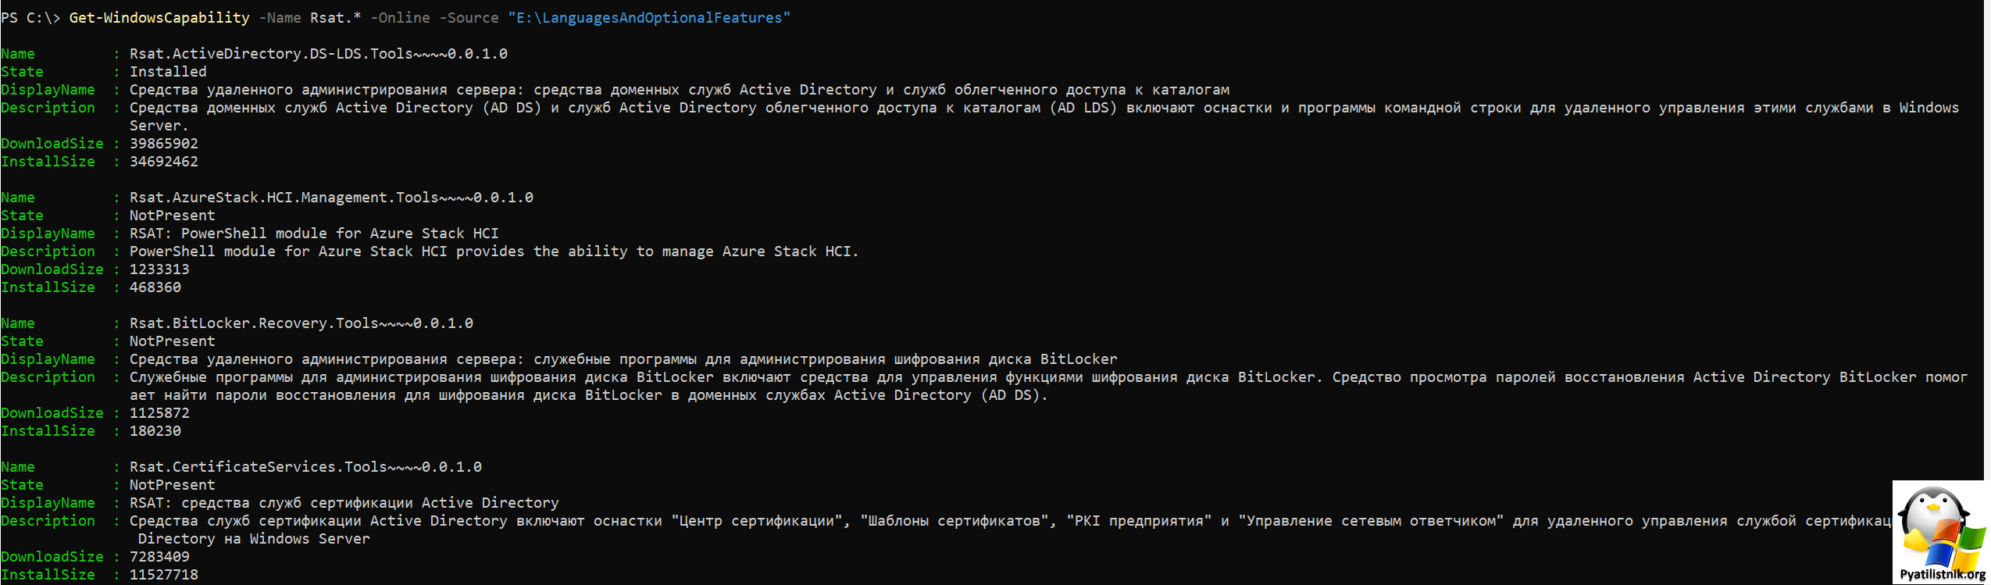Image resolution: width=1991 pixels, height=585 pixels.
Task: Click the Pyatilistnik.org watermark text
Action: [1942, 575]
